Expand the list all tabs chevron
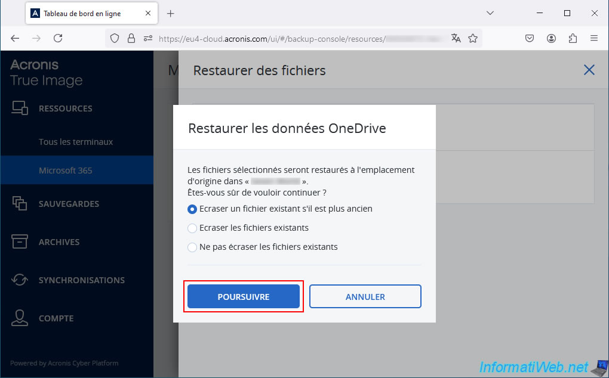Viewport: 609px width, 378px height. click(x=490, y=13)
